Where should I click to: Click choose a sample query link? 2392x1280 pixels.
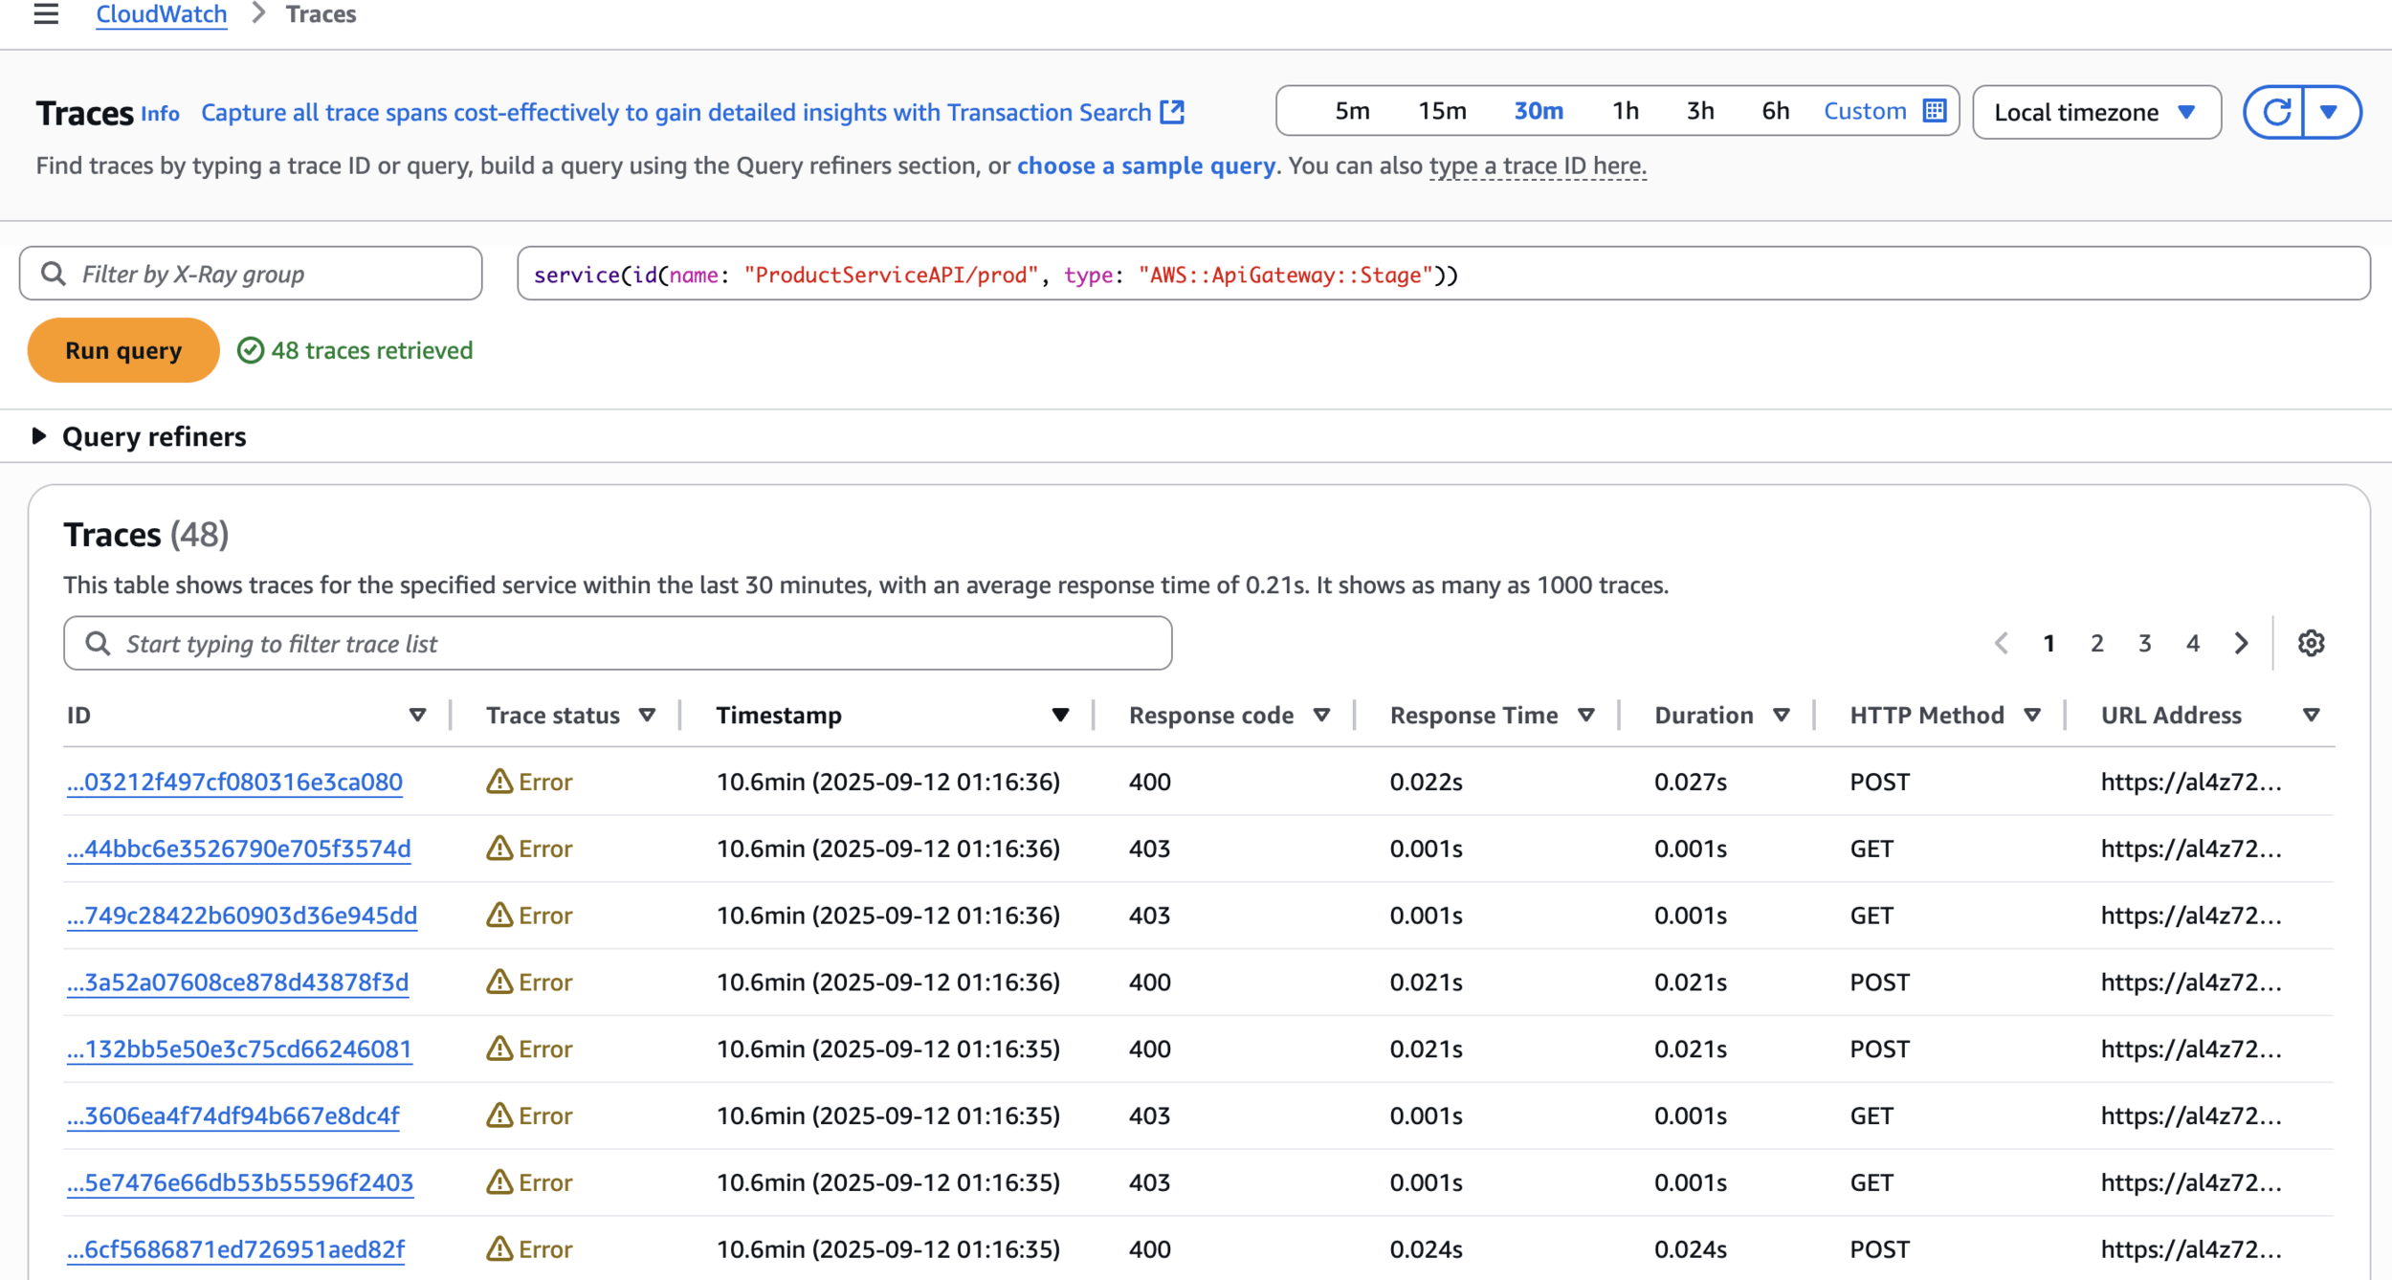click(1145, 166)
